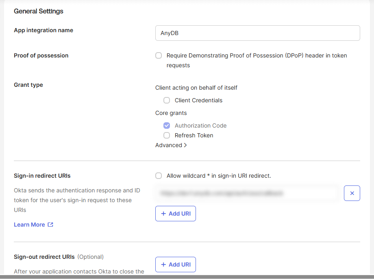Select the 'General Settings' heading text
Image resolution: width=374 pixels, height=280 pixels.
tap(38, 11)
